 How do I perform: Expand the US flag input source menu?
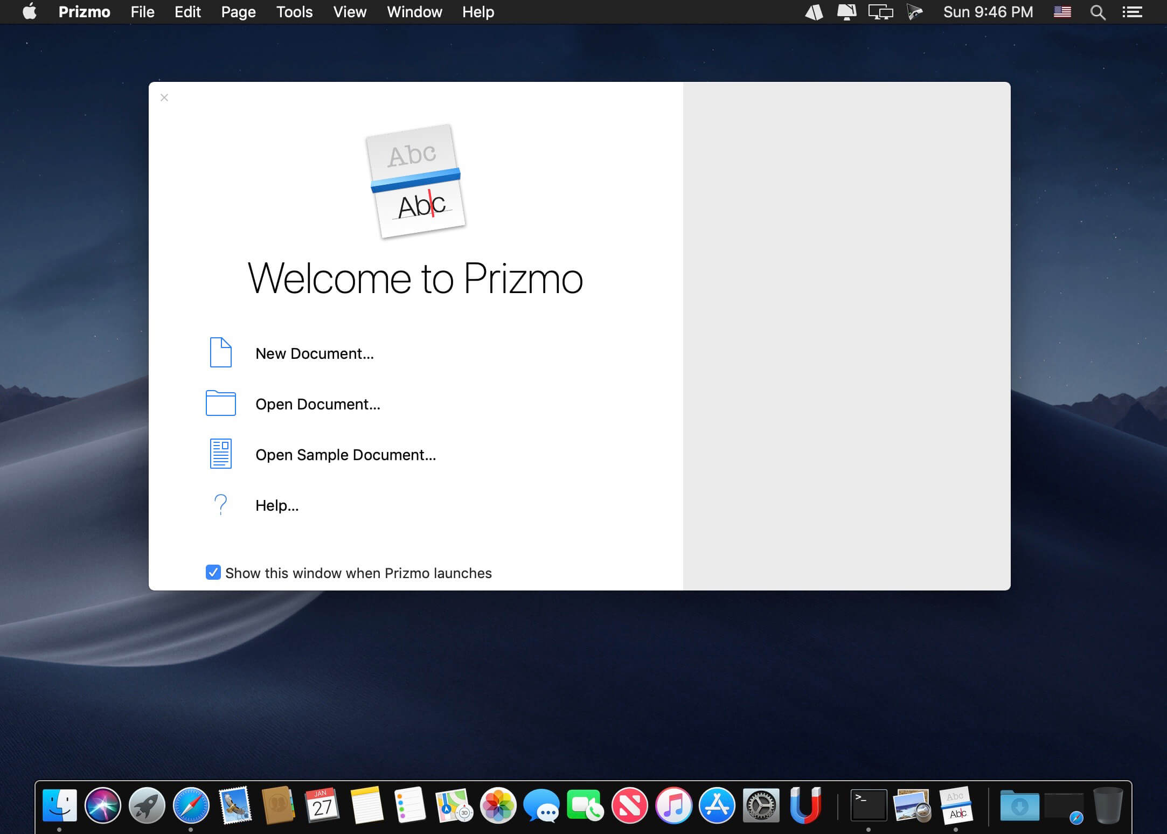tap(1062, 12)
